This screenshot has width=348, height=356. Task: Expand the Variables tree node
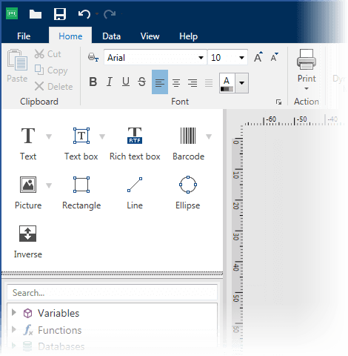(14, 312)
